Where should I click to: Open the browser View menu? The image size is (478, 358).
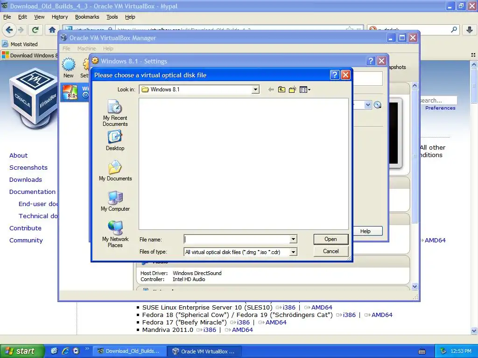(x=39, y=17)
